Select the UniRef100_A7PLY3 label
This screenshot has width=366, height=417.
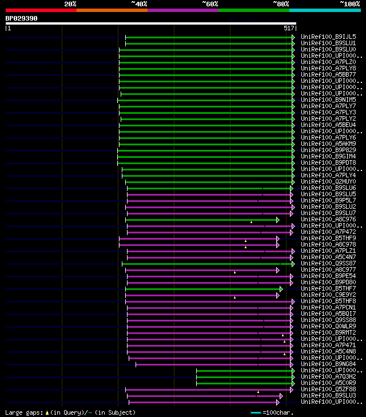[328, 113]
